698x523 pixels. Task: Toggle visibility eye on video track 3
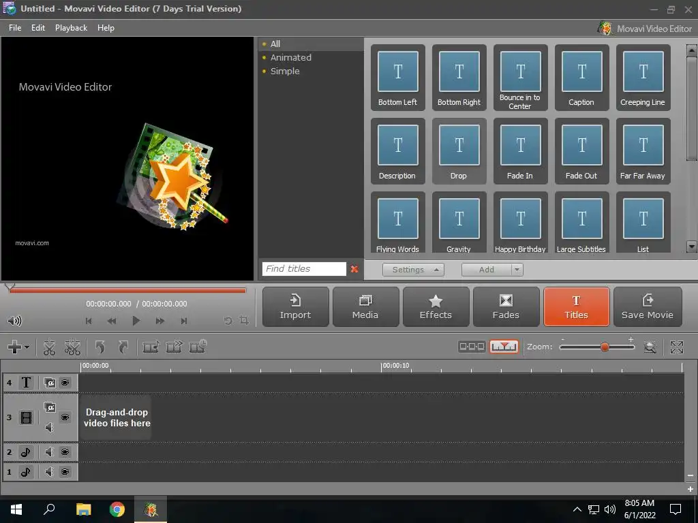[65, 417]
